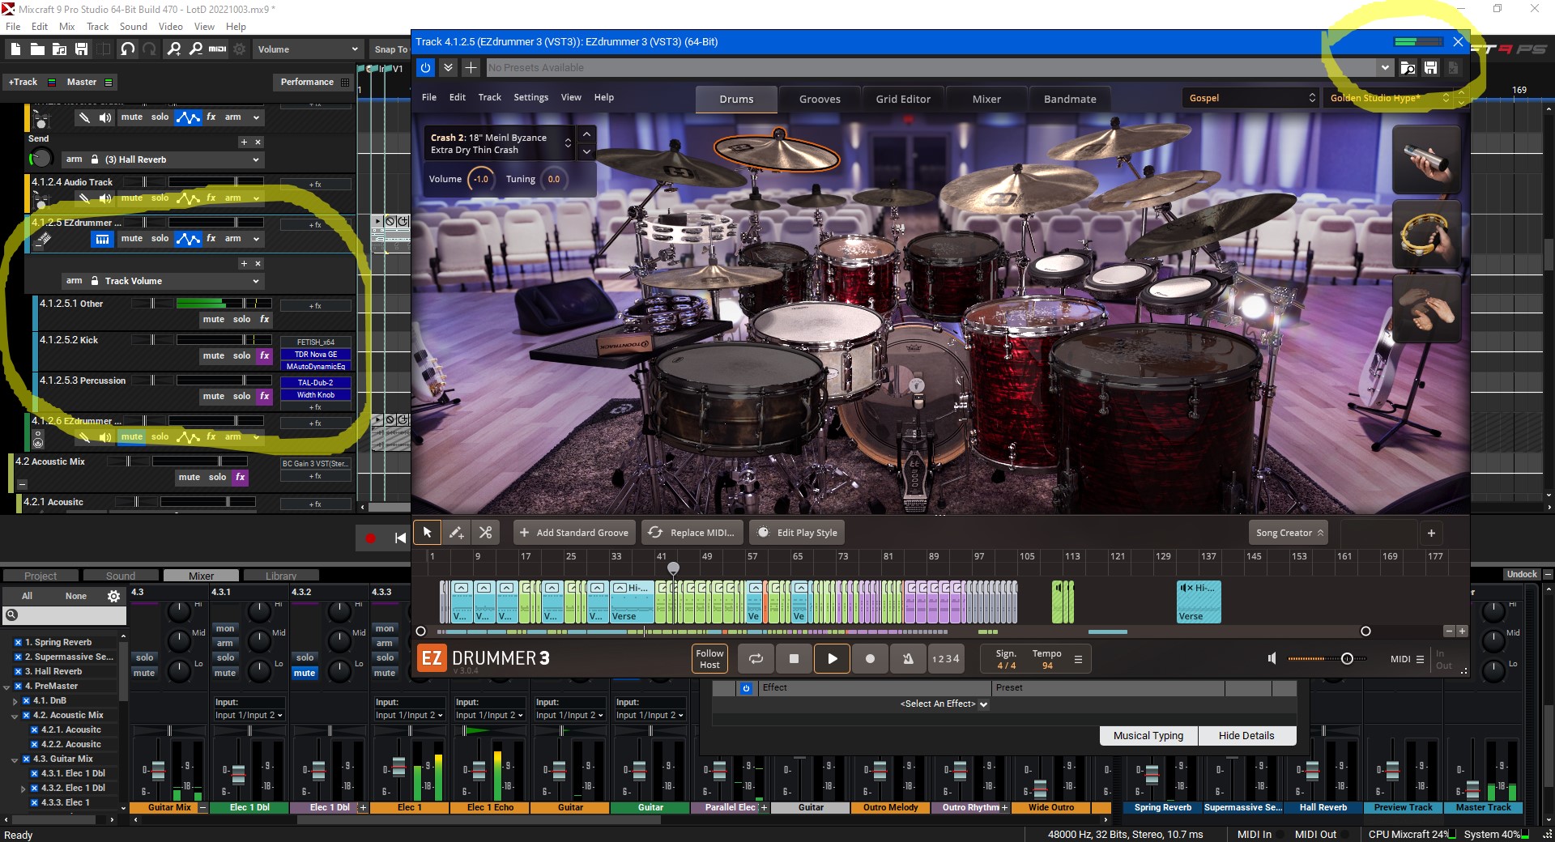Switch to the Grid Editor tab
1555x842 pixels.
903,99
